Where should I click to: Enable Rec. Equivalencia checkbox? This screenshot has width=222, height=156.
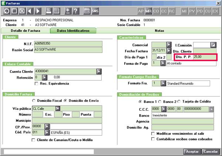click(x=36, y=84)
